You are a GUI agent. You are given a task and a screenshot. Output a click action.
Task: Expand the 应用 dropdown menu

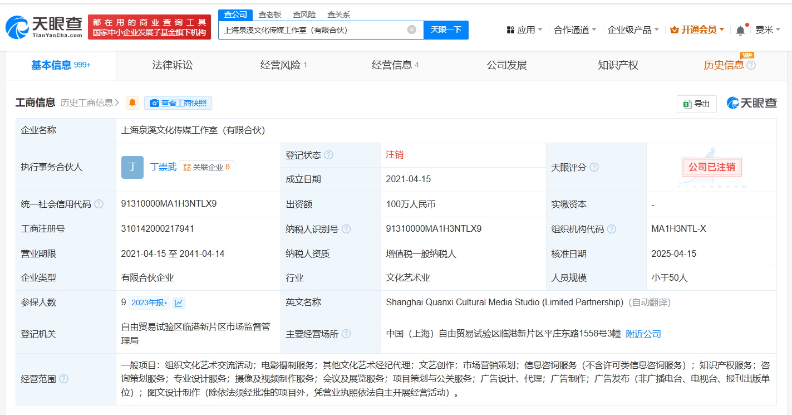(x=525, y=30)
